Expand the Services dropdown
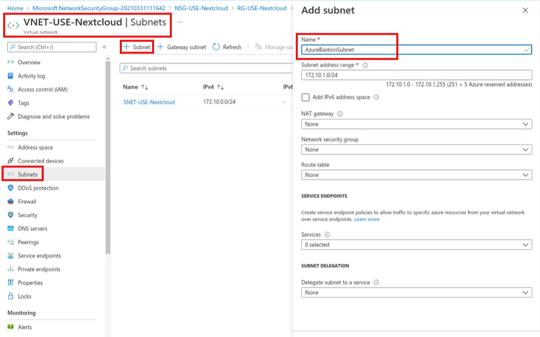 point(417,245)
